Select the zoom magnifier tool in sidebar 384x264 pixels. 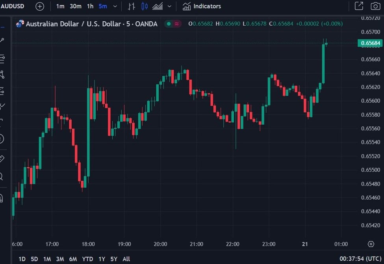pos(2,176)
